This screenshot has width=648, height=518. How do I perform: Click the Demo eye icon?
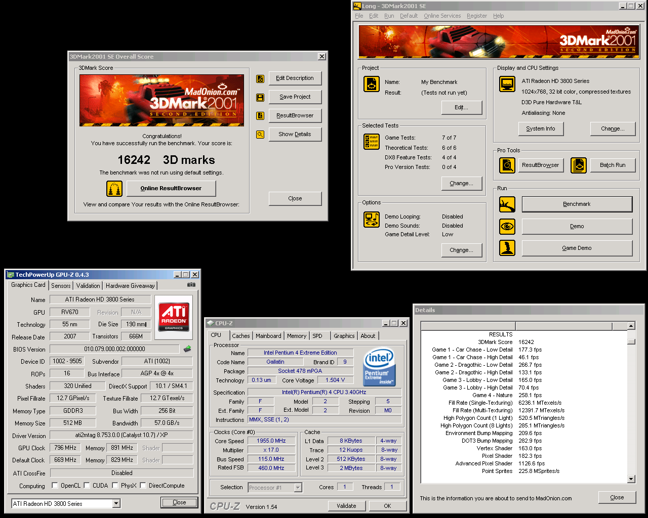pos(507,226)
